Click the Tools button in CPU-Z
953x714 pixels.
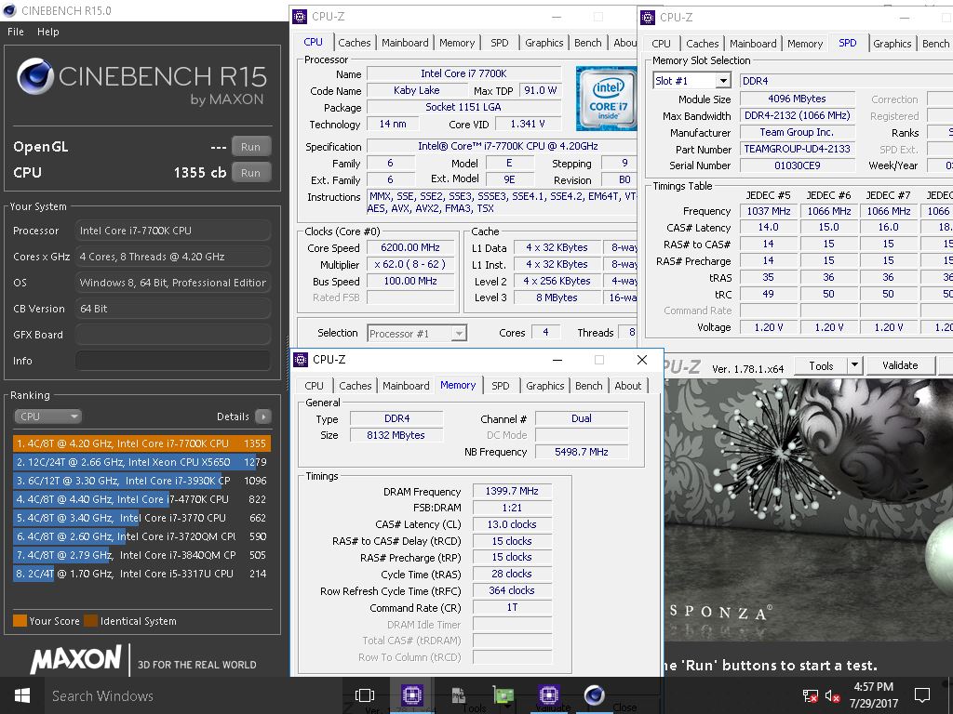(x=821, y=365)
